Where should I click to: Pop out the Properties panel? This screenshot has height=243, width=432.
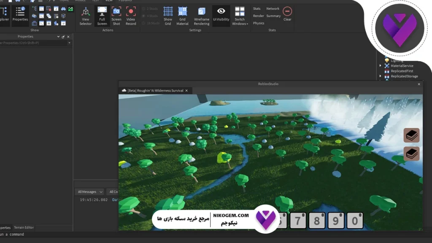pos(63,37)
